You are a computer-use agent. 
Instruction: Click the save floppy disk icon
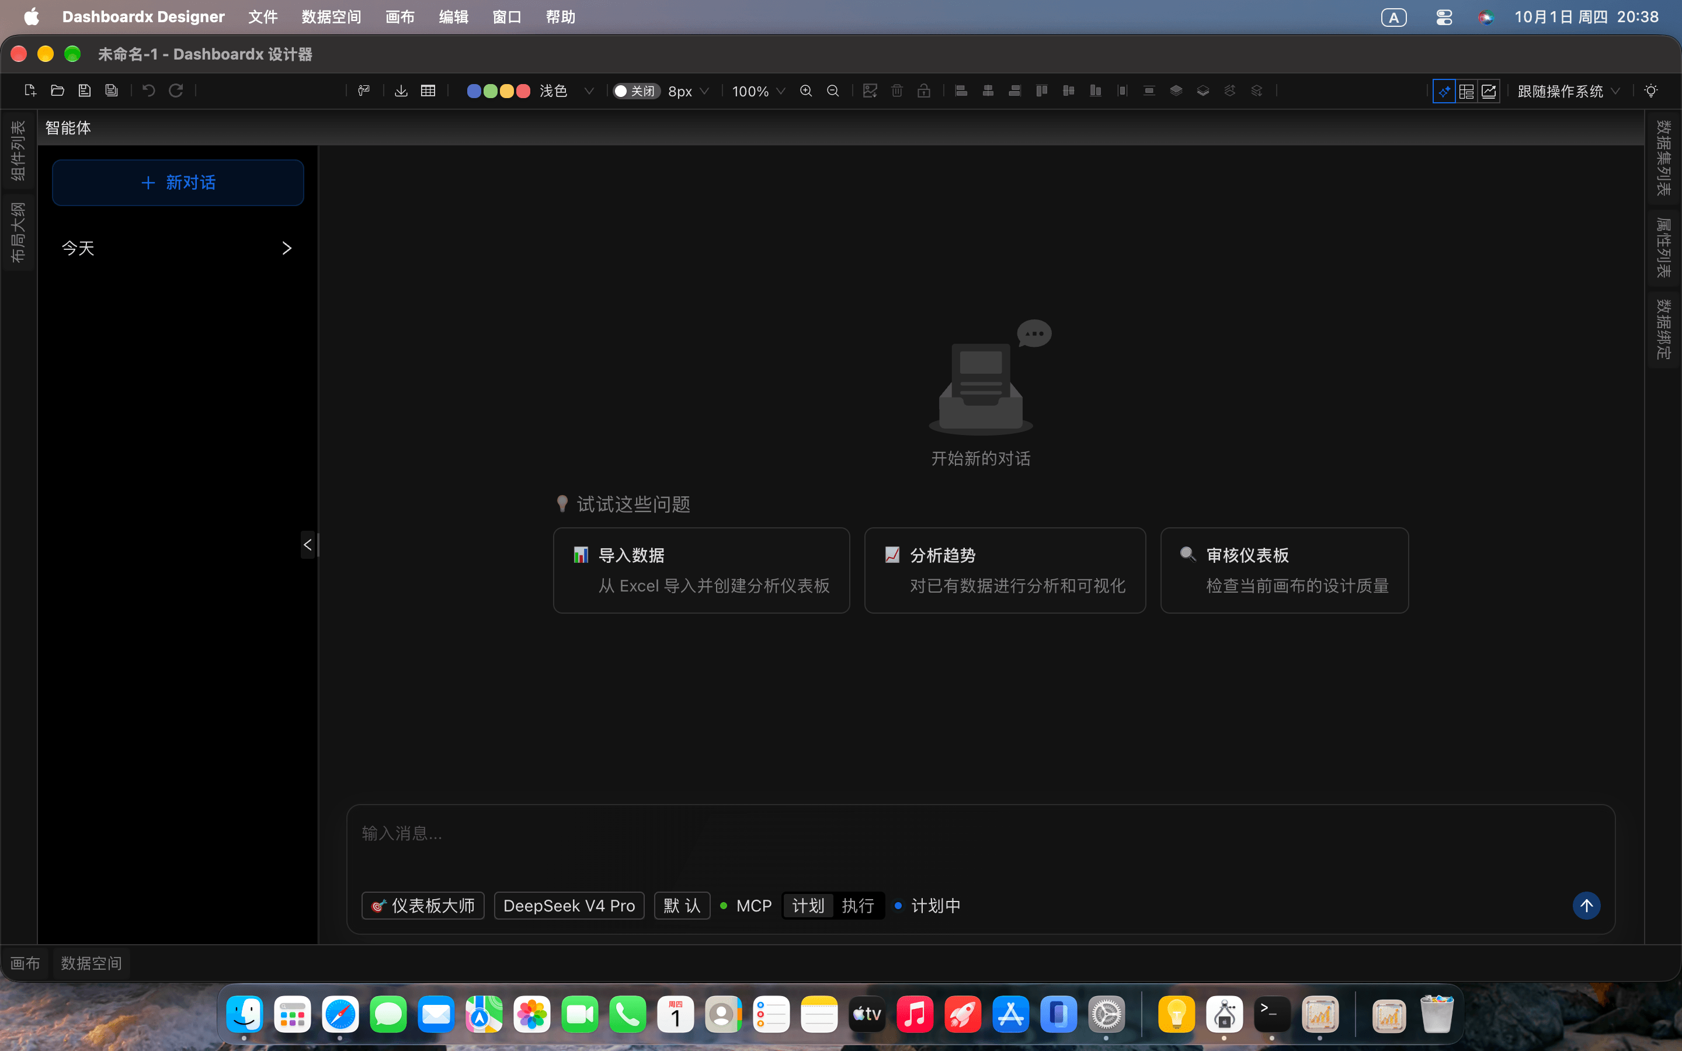85,91
